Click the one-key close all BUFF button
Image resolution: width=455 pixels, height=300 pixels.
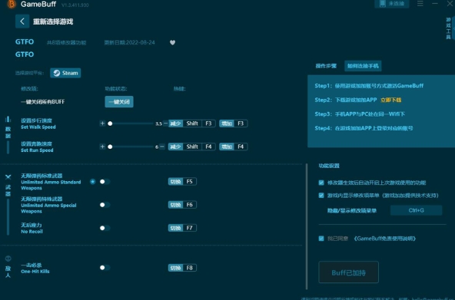click(119, 101)
